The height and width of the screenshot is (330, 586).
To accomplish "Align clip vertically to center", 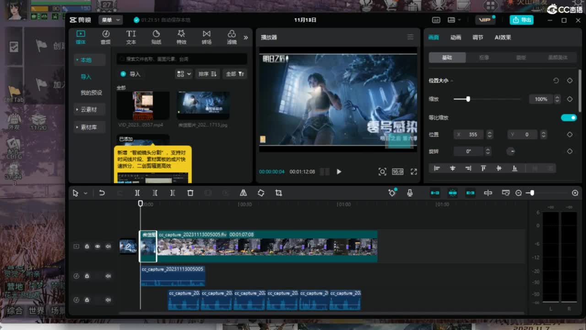I will (499, 168).
